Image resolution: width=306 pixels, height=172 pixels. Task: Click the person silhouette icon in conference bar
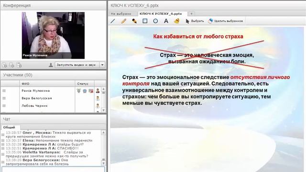point(51,65)
